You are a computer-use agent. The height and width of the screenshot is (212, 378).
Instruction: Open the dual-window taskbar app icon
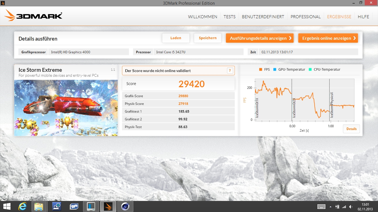click(74, 206)
